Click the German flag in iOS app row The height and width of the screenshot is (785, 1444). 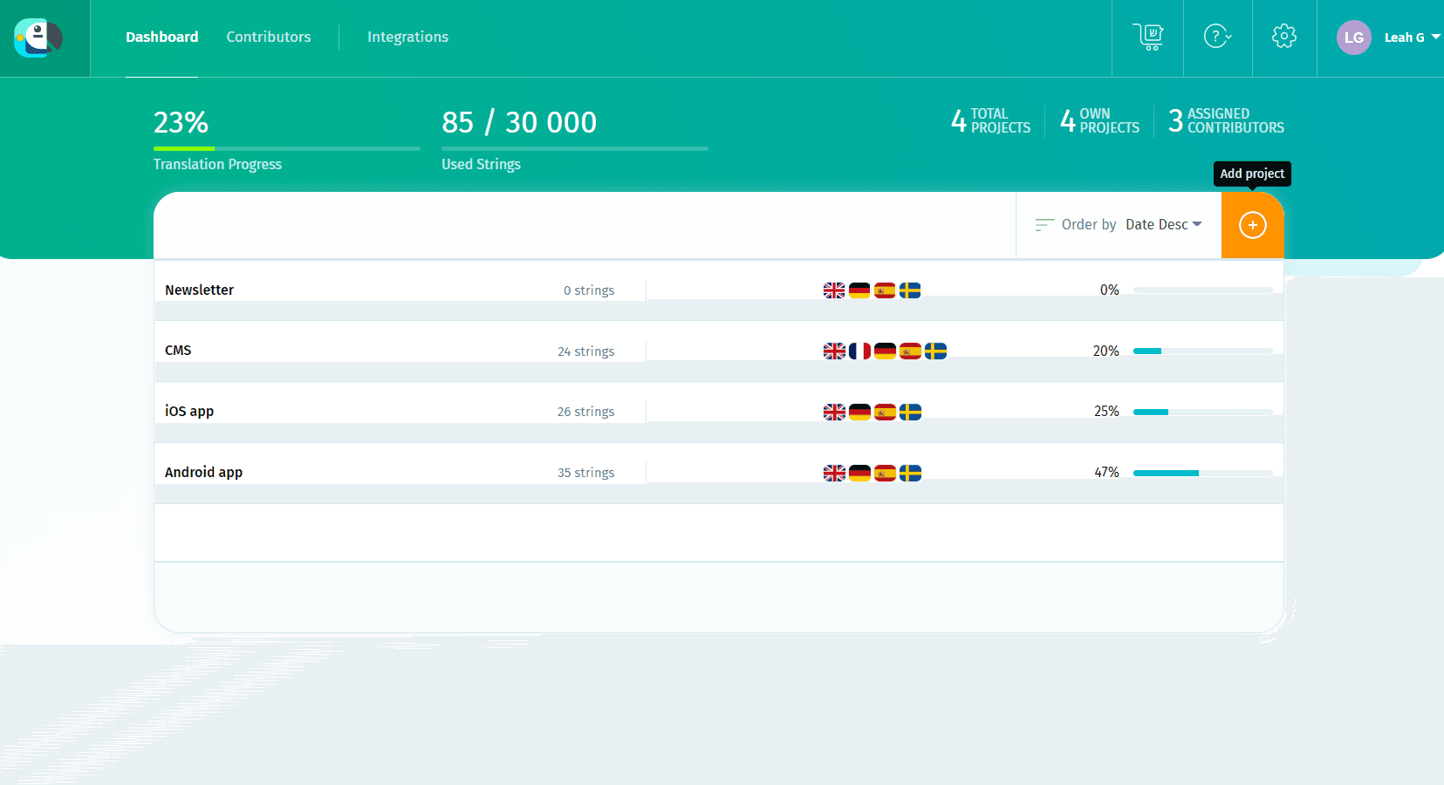859,412
